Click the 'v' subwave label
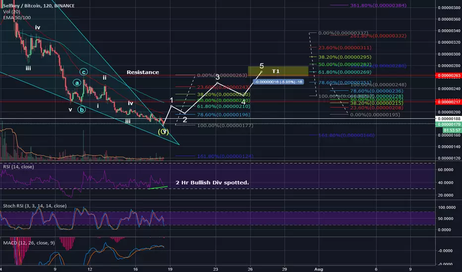462x272 pixels. coord(70,110)
